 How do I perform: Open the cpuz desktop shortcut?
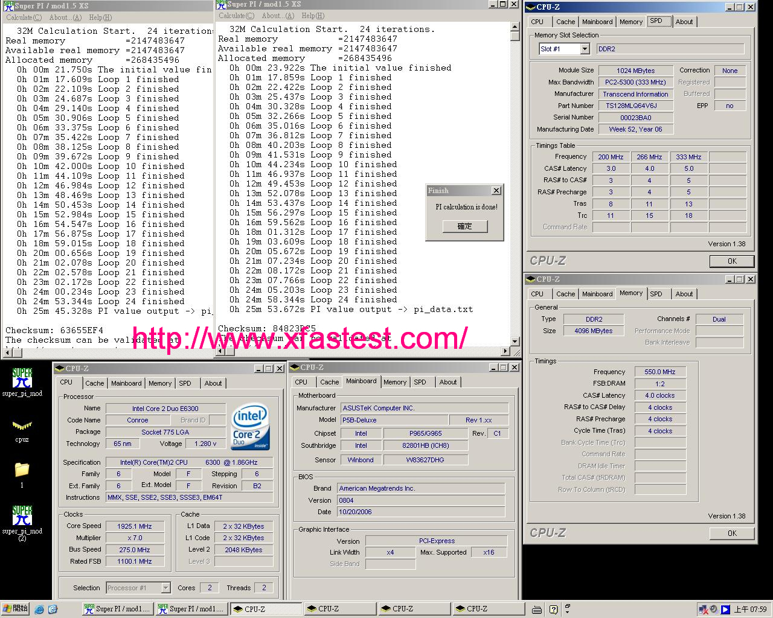[22, 427]
